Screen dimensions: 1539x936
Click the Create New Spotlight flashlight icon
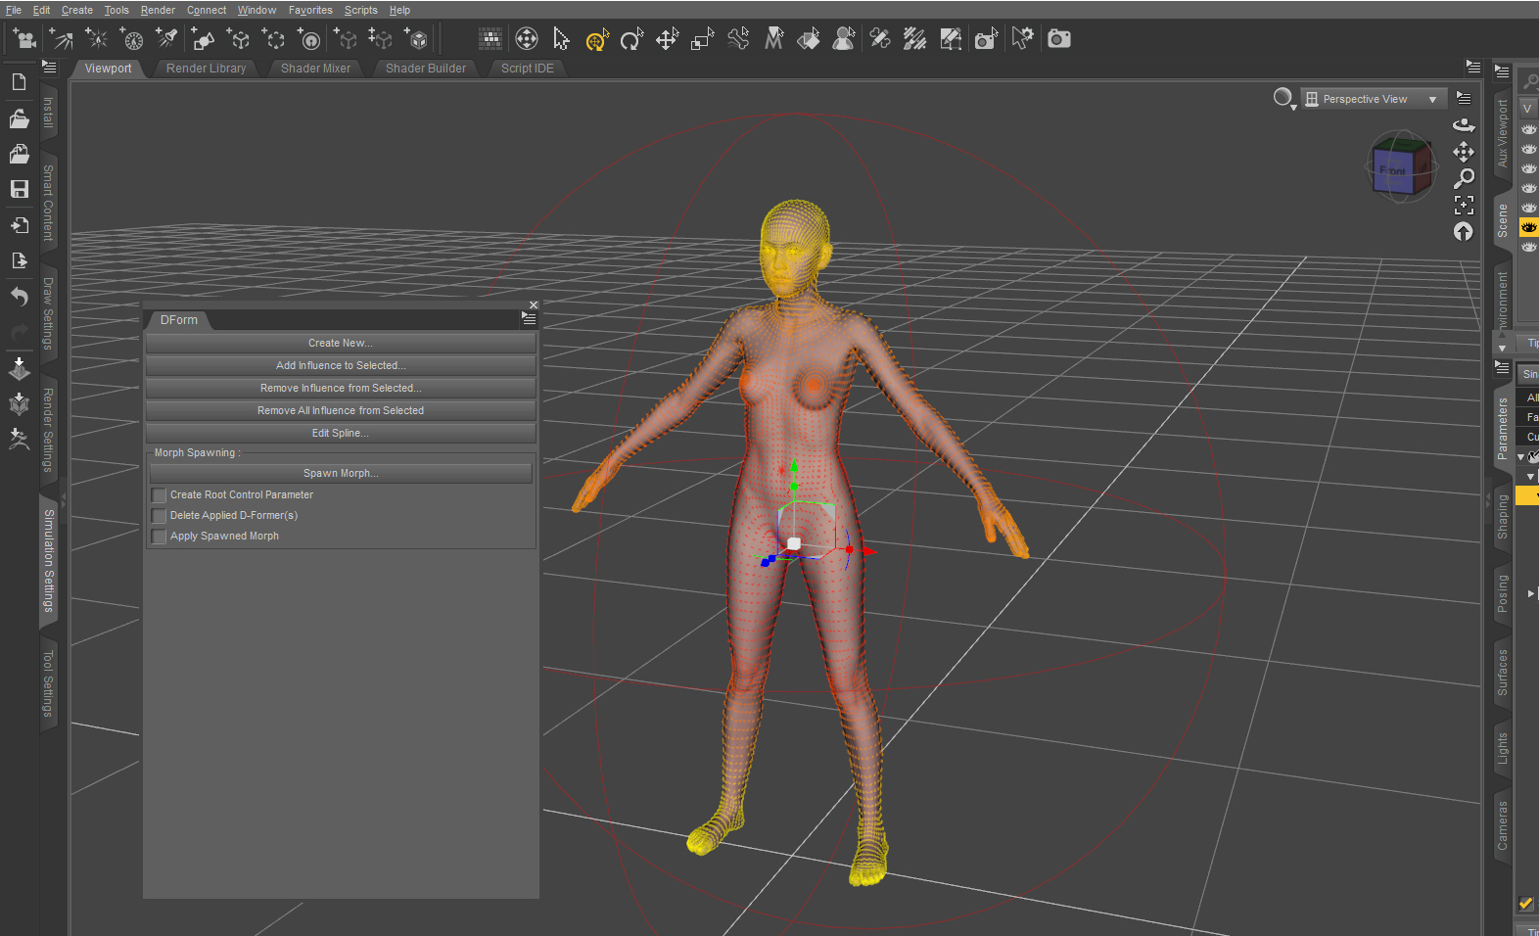coord(167,39)
